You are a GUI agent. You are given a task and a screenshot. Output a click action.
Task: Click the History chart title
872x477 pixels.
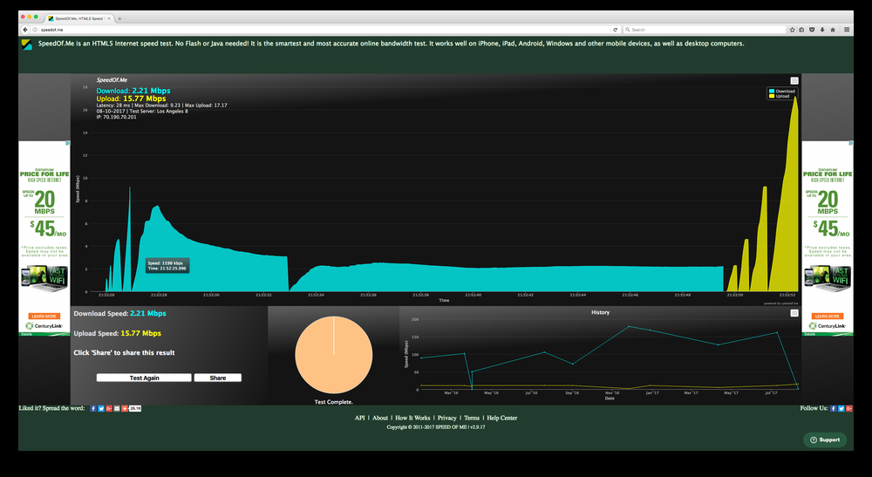[x=600, y=312]
